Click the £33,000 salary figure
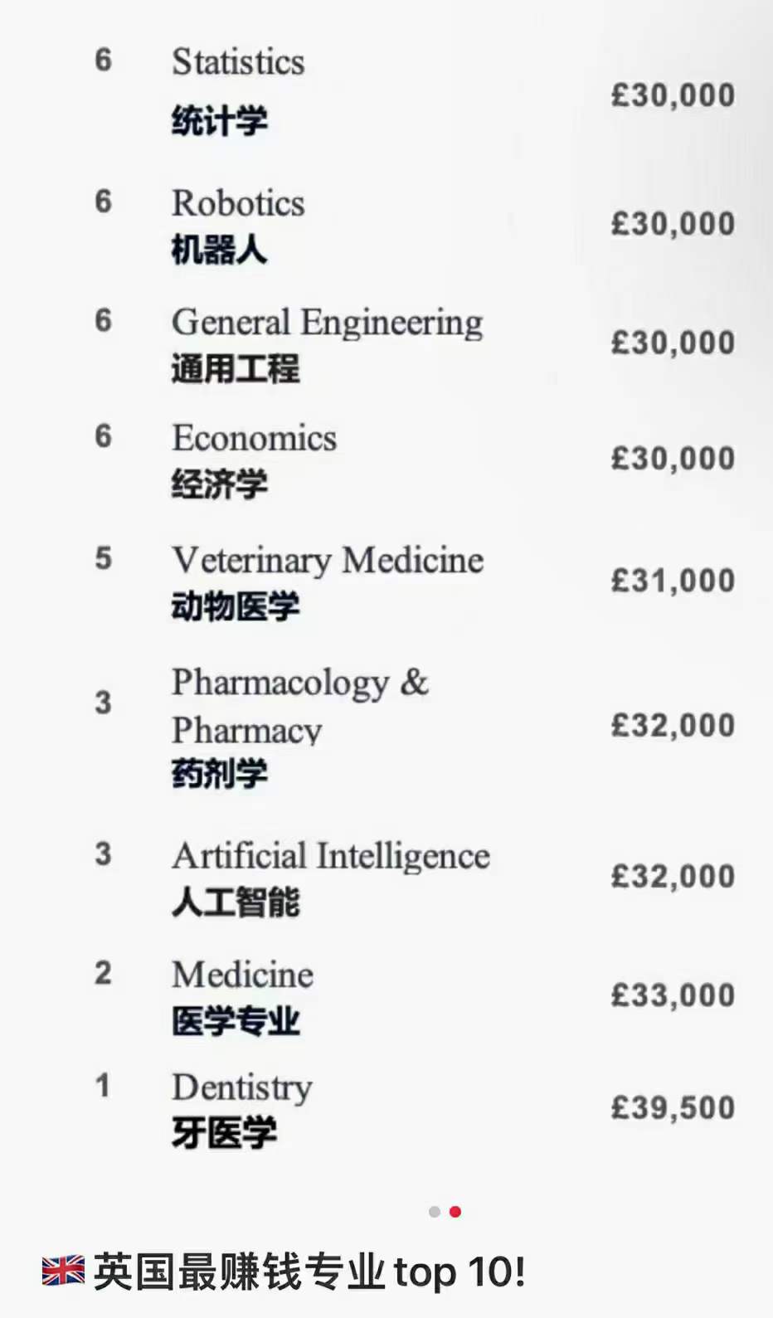The image size is (773, 1318). [673, 995]
